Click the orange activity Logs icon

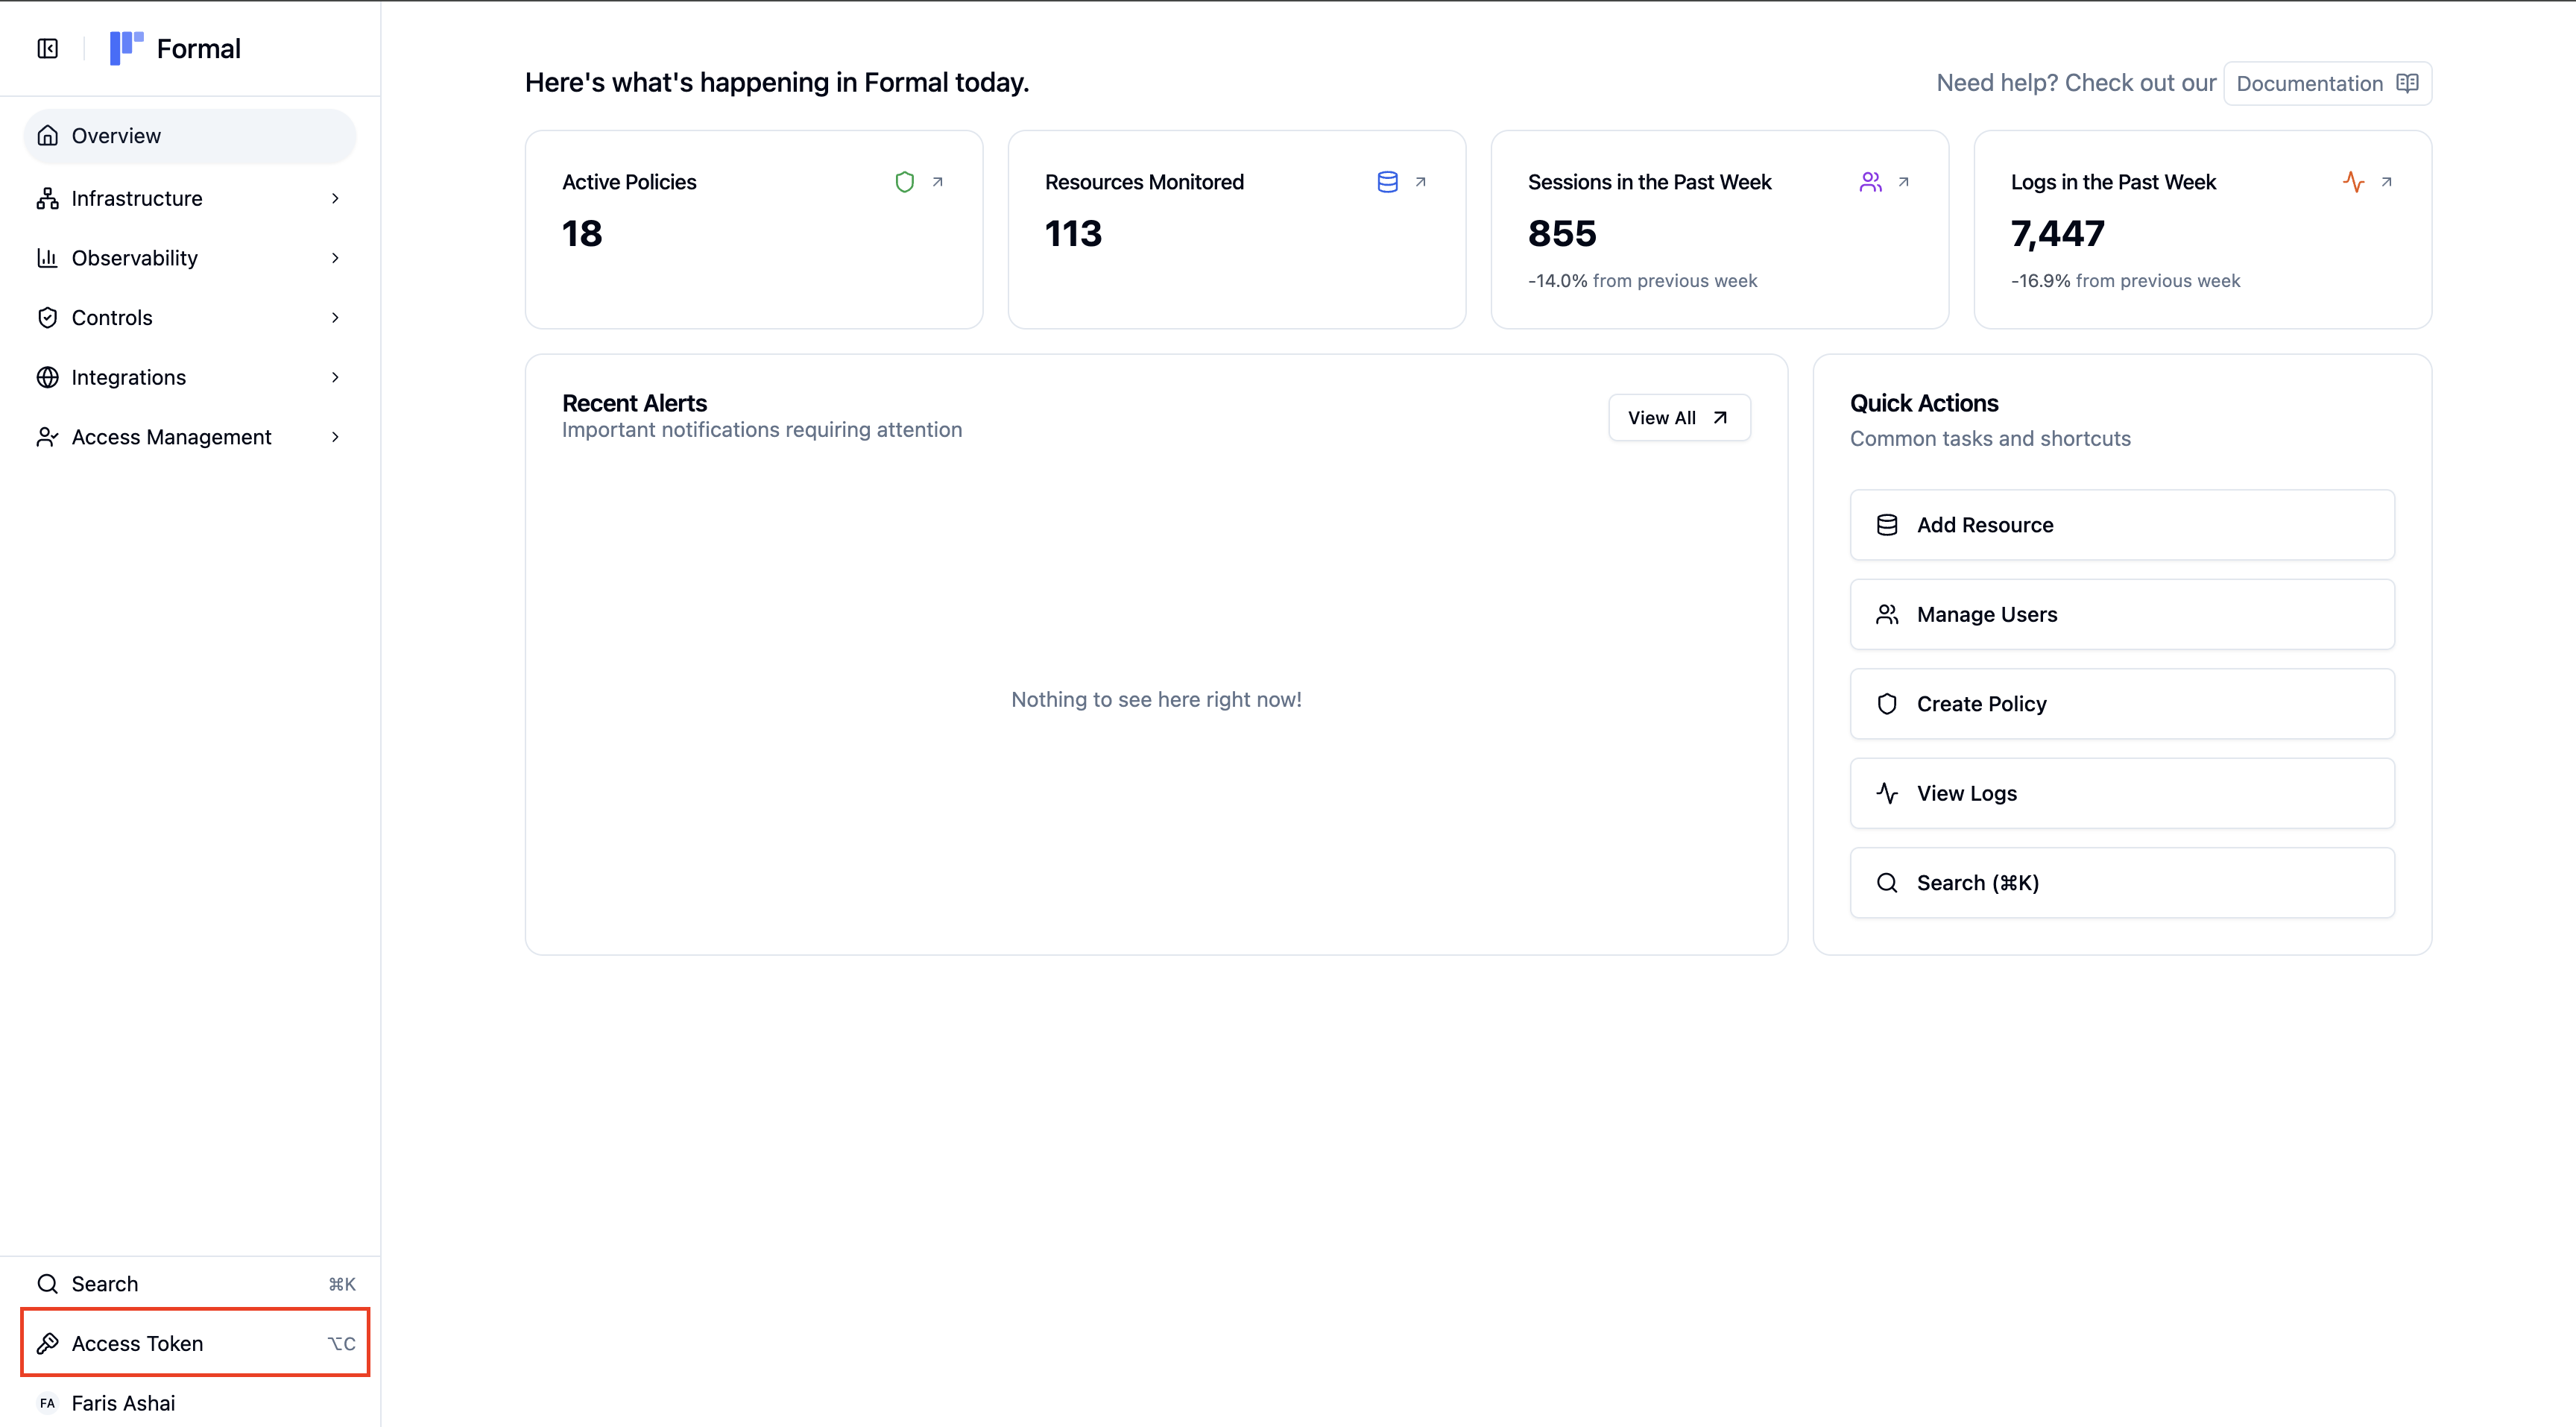tap(2353, 182)
